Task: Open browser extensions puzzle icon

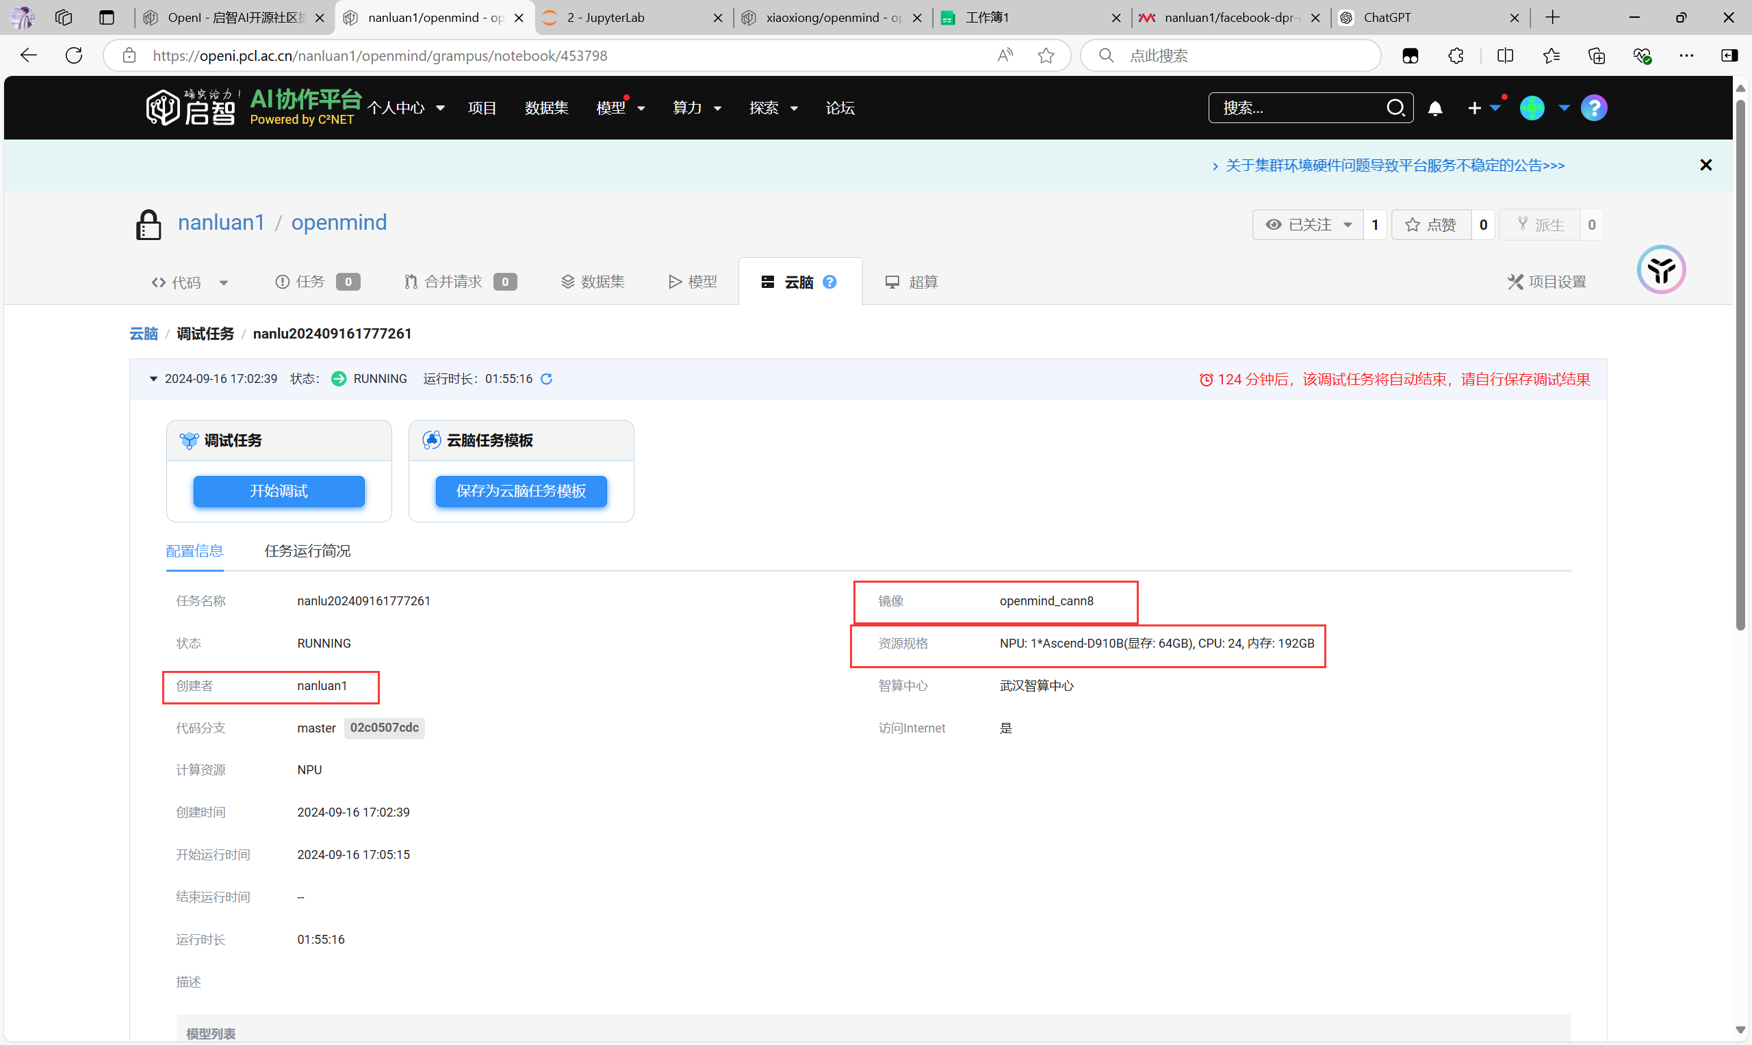Action: 1456,55
